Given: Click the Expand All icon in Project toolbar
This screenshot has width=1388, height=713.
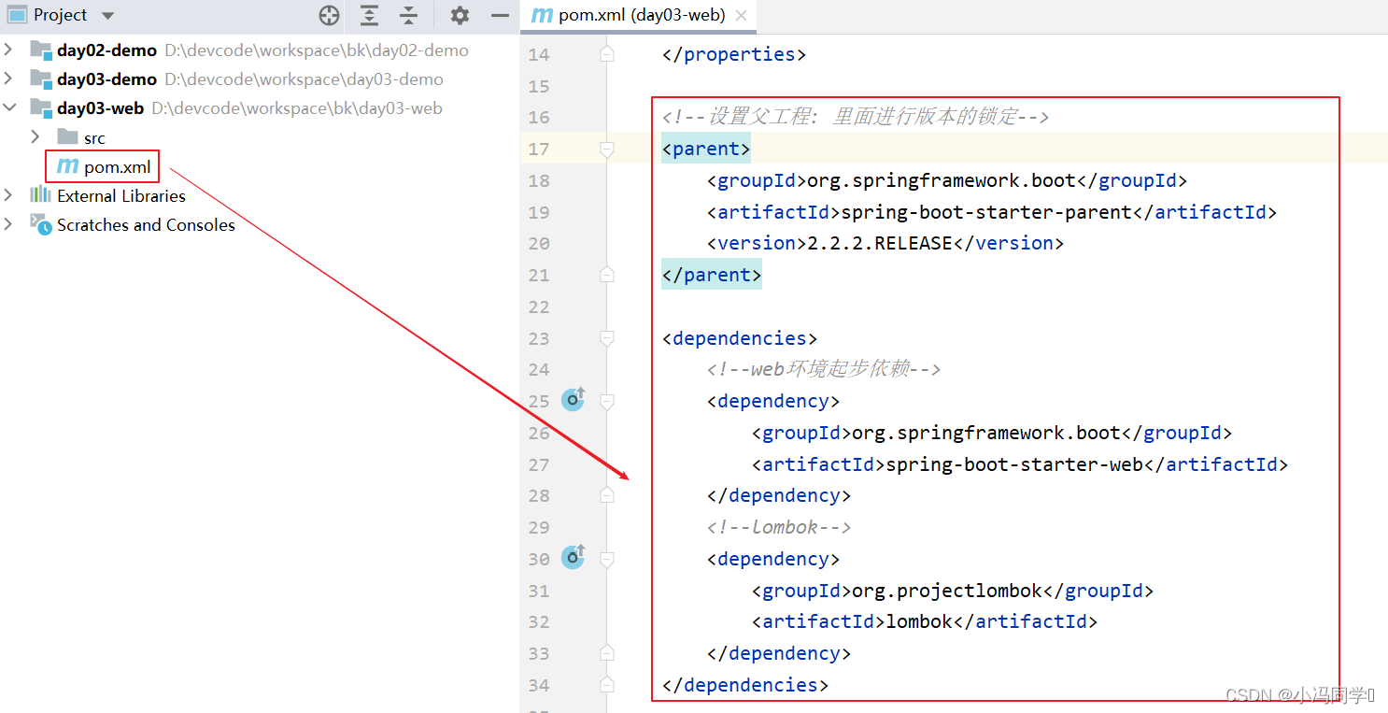Looking at the screenshot, I should click(x=370, y=15).
